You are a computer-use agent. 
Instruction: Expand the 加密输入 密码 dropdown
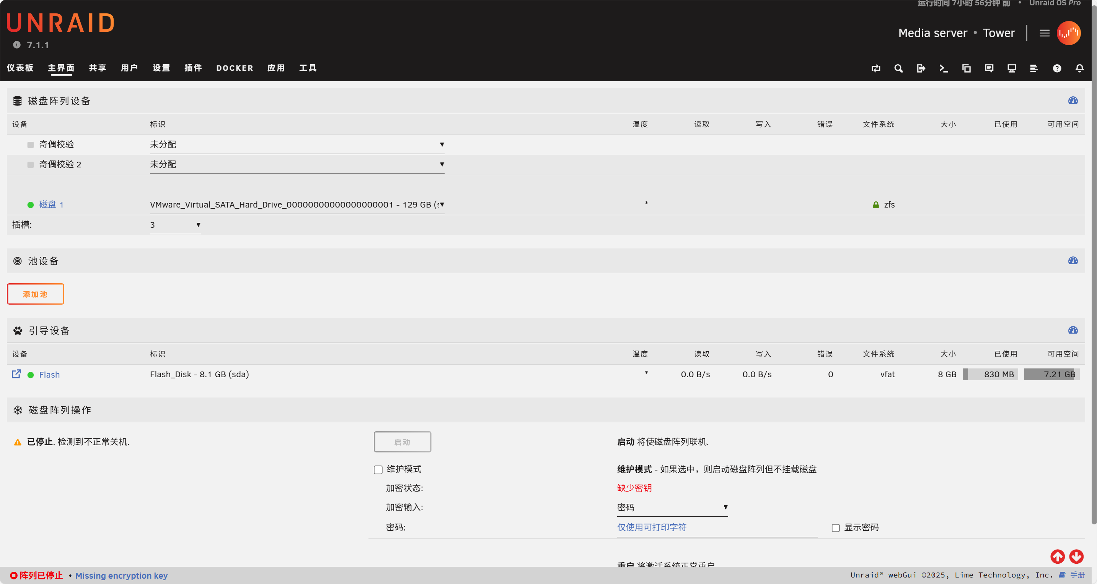click(672, 507)
